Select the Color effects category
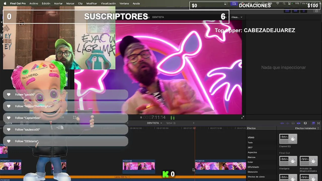Viewport: 322px width, 181px height. point(250,162)
